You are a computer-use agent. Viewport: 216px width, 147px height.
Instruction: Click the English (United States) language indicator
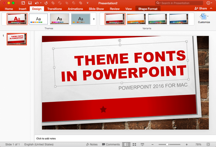(x=39, y=145)
